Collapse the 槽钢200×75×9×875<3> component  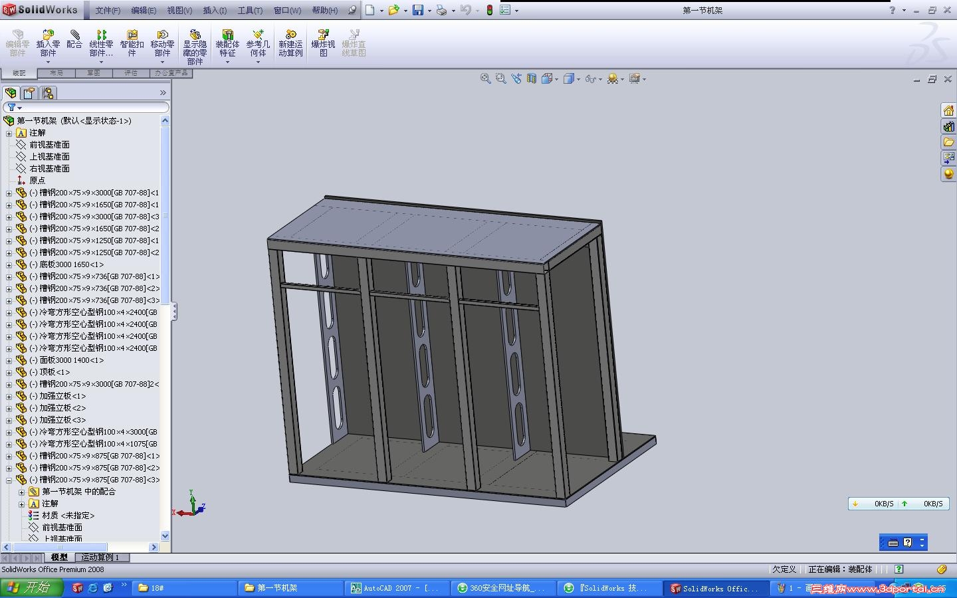pyautogui.click(x=9, y=480)
